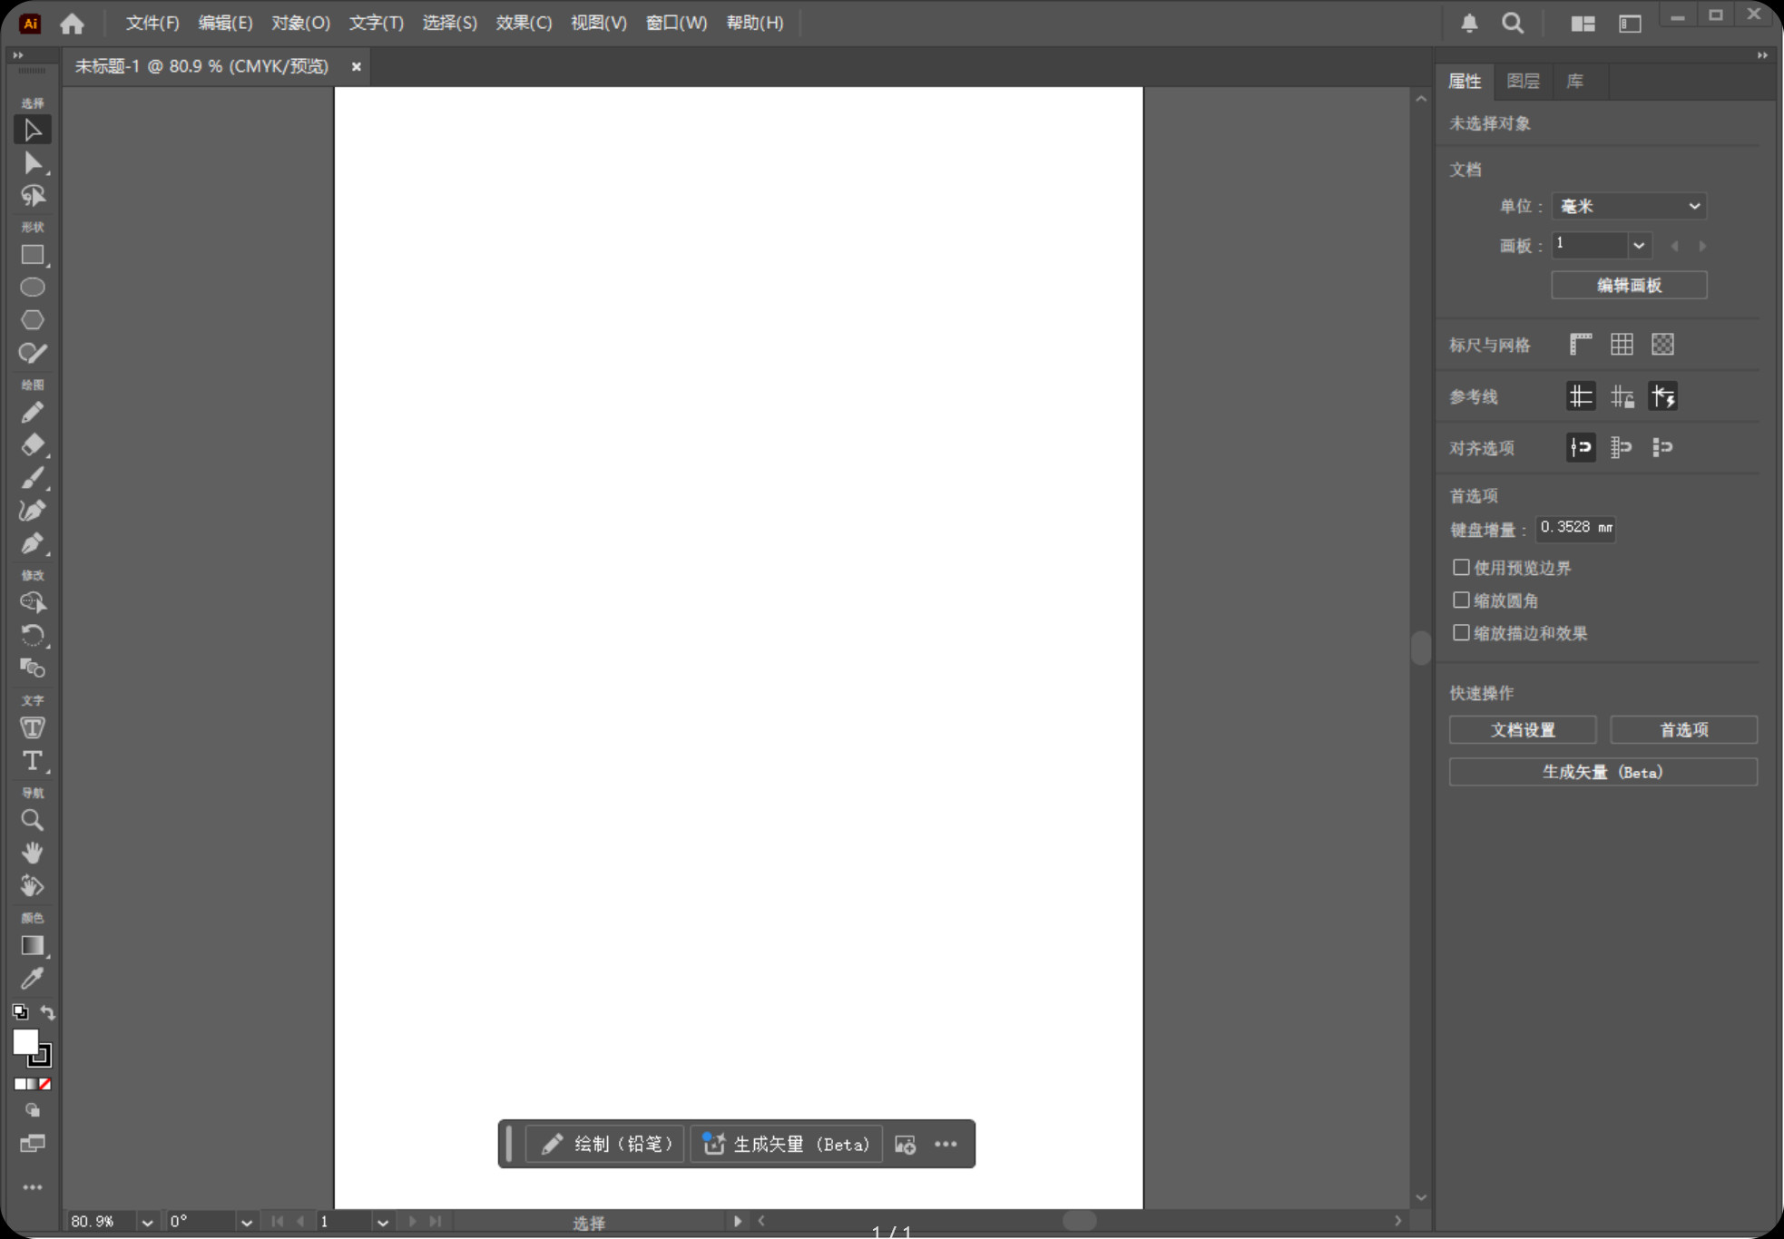Select the Rotate View tool
1784x1239 pixels.
pyautogui.click(x=33, y=886)
